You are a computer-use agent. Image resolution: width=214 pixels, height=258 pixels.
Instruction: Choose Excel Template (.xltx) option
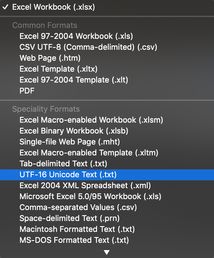point(59,69)
